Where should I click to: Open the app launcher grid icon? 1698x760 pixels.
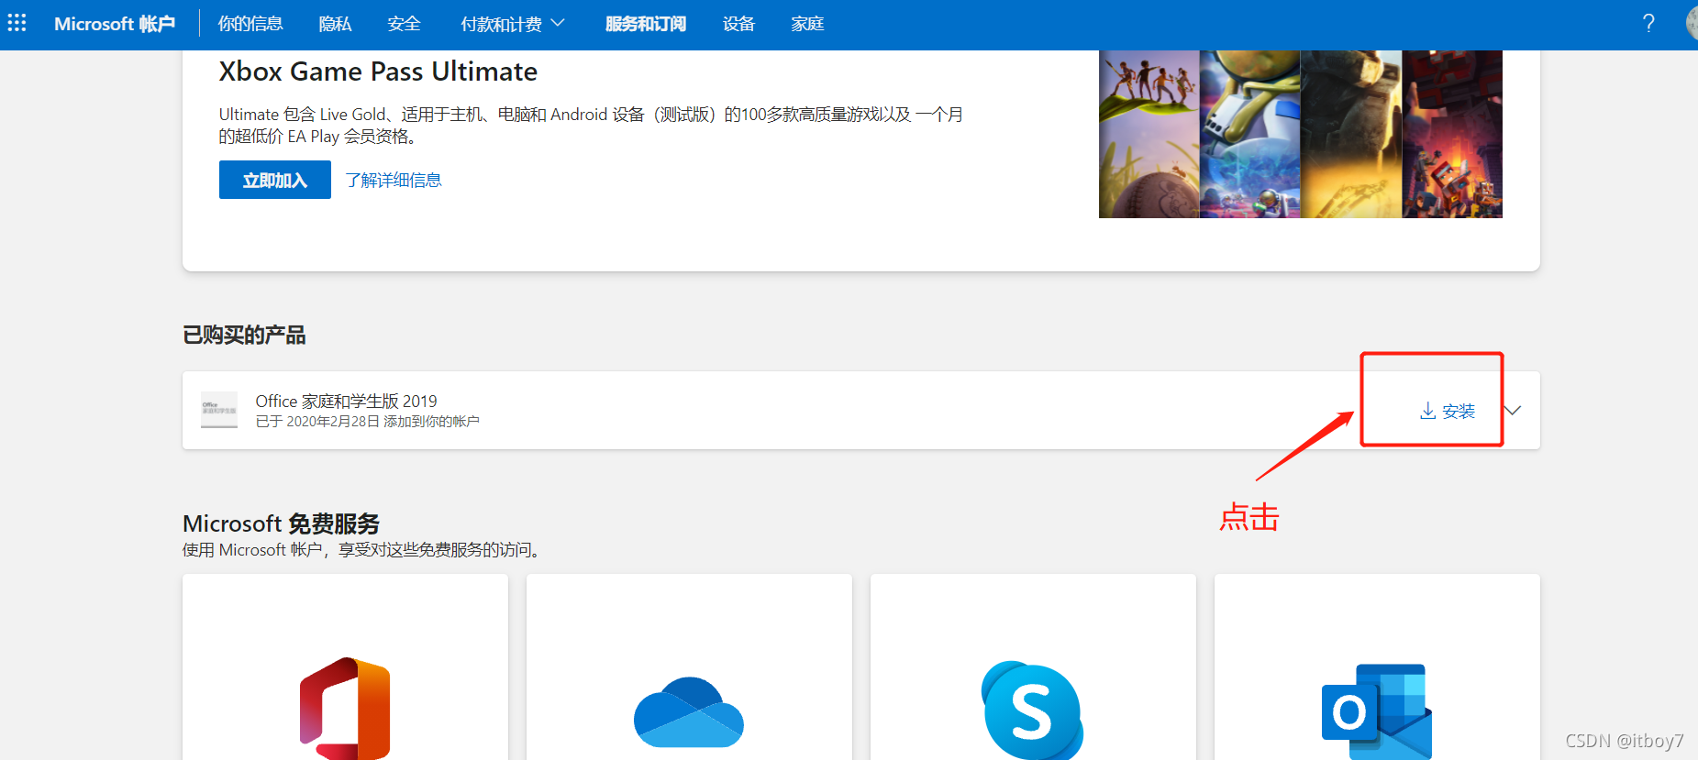point(17,23)
